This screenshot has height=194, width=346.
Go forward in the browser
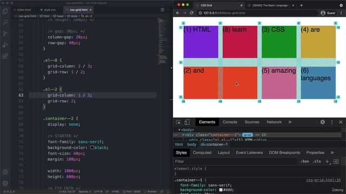[185, 13]
